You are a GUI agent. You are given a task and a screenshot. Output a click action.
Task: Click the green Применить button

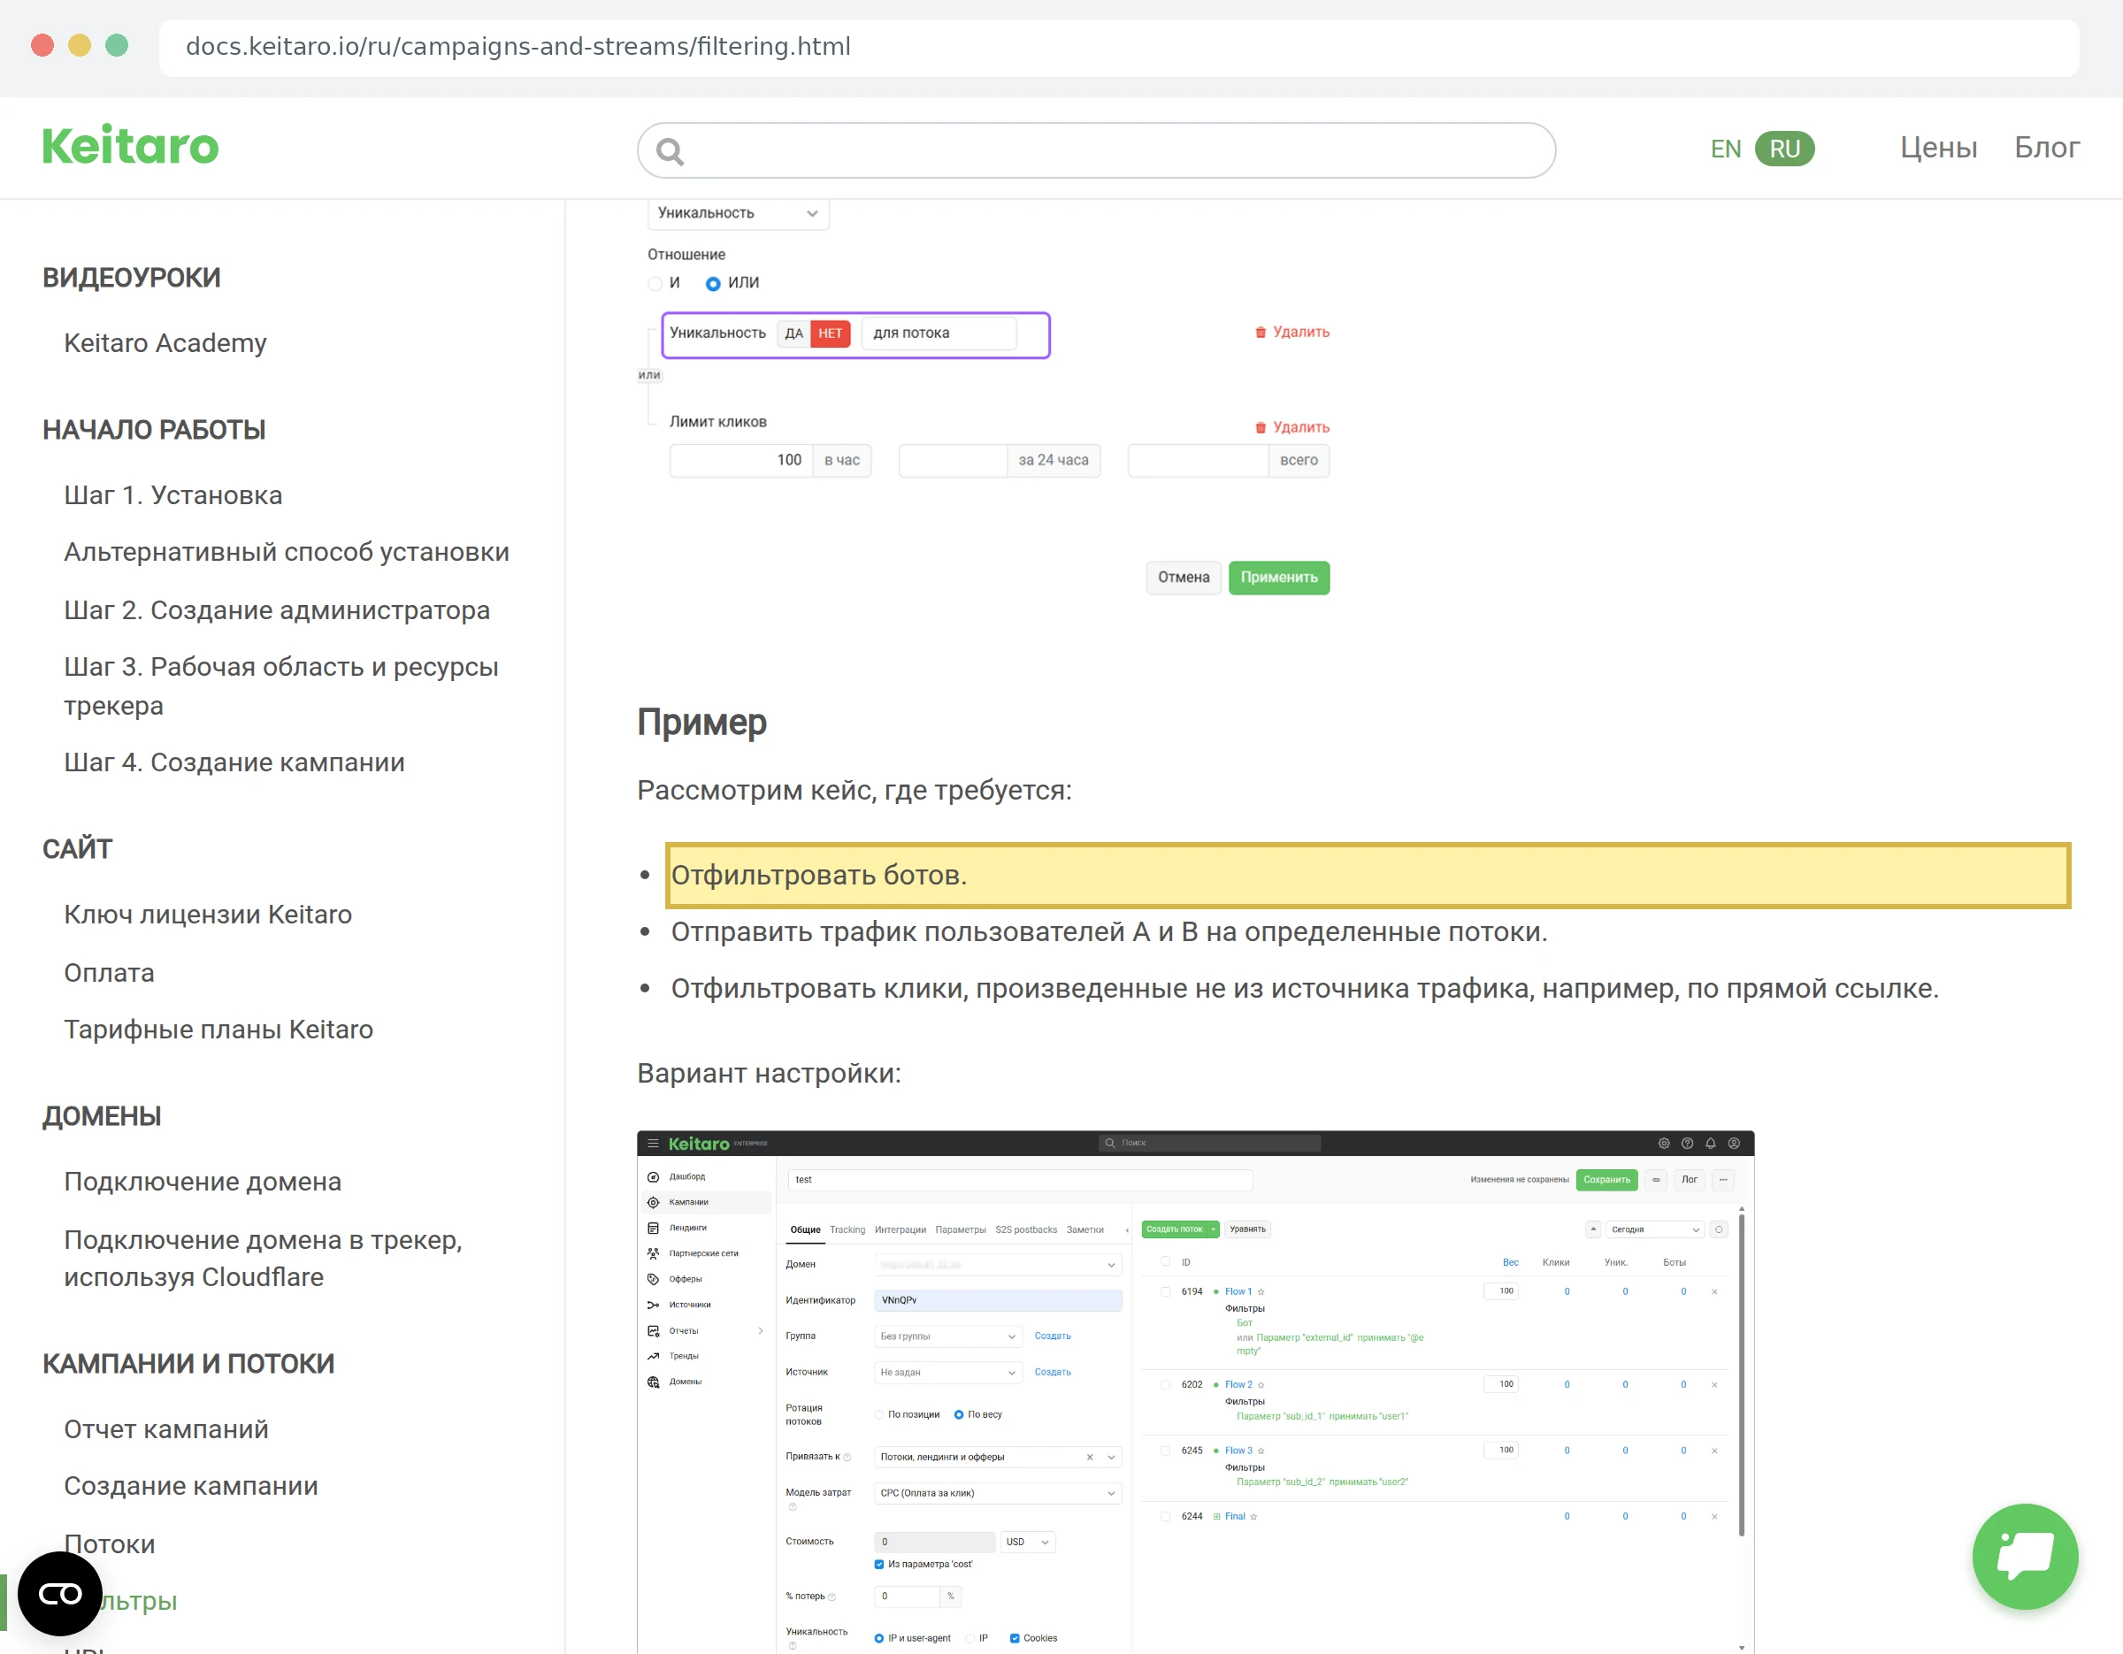1278,578
